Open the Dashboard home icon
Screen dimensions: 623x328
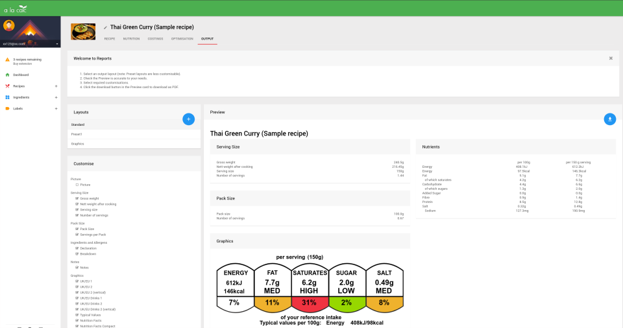tap(7, 75)
